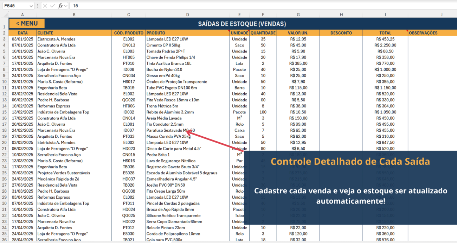457x243 pixels.
Task: Click the red comment indicator on PRODUTO header
Action: click(228, 31)
